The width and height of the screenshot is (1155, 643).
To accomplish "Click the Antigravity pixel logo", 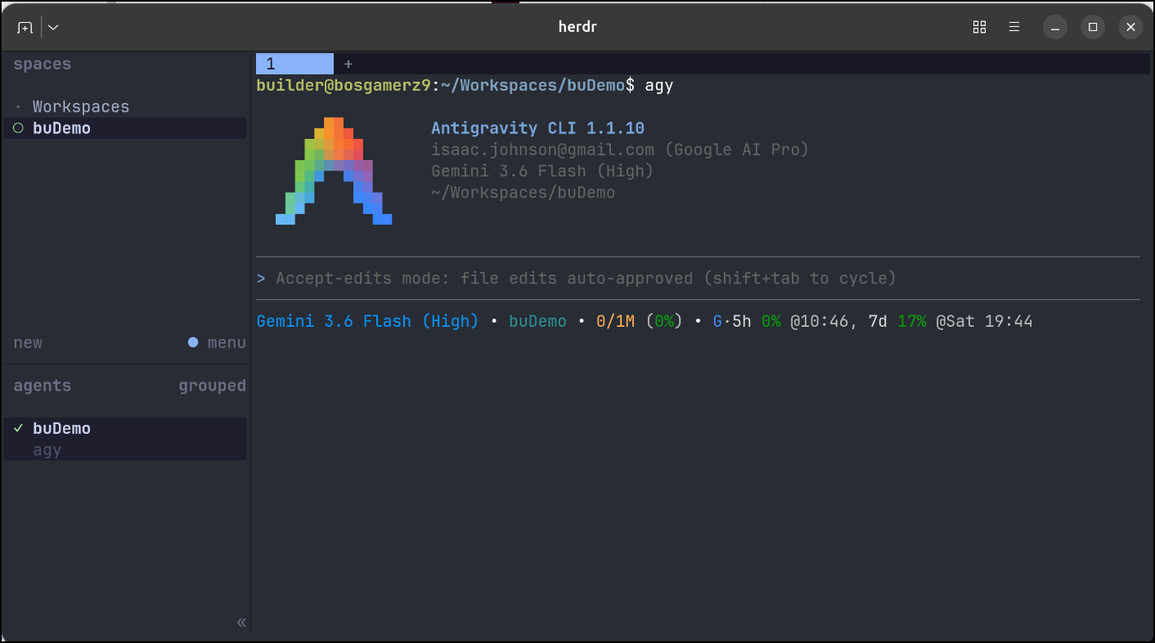I will pos(334,171).
